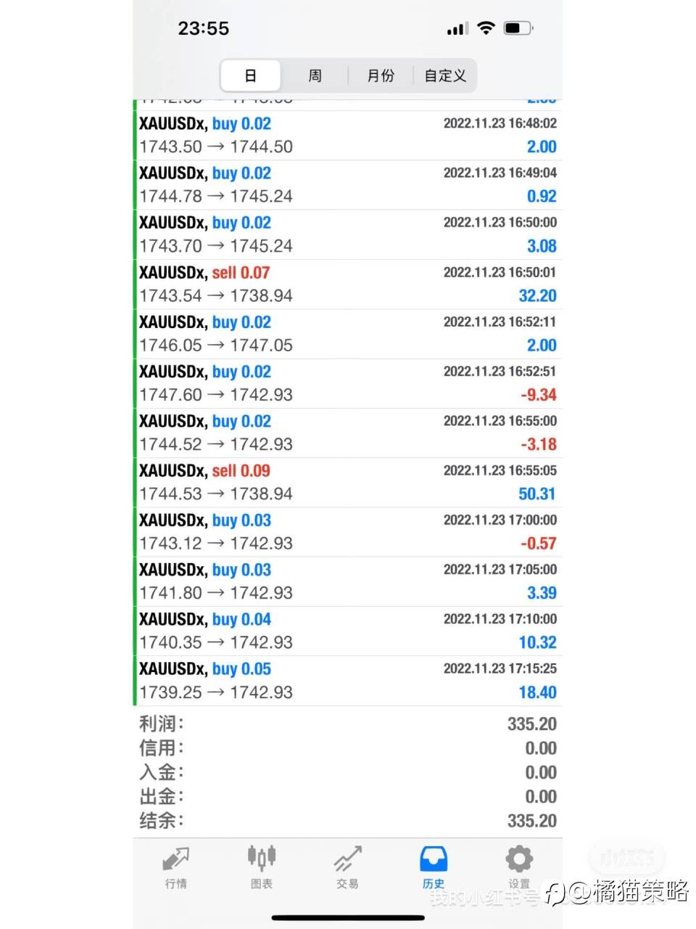This screenshot has width=696, height=929.
Task: Tap the trade showing -9.34 loss
Action: click(347, 383)
